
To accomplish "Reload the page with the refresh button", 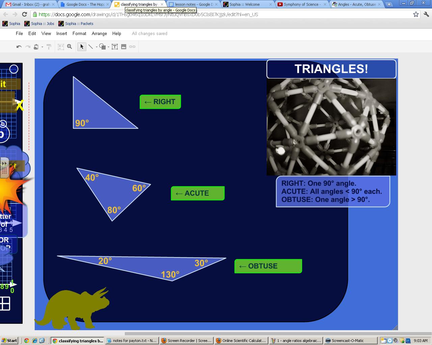I will coord(24,14).
